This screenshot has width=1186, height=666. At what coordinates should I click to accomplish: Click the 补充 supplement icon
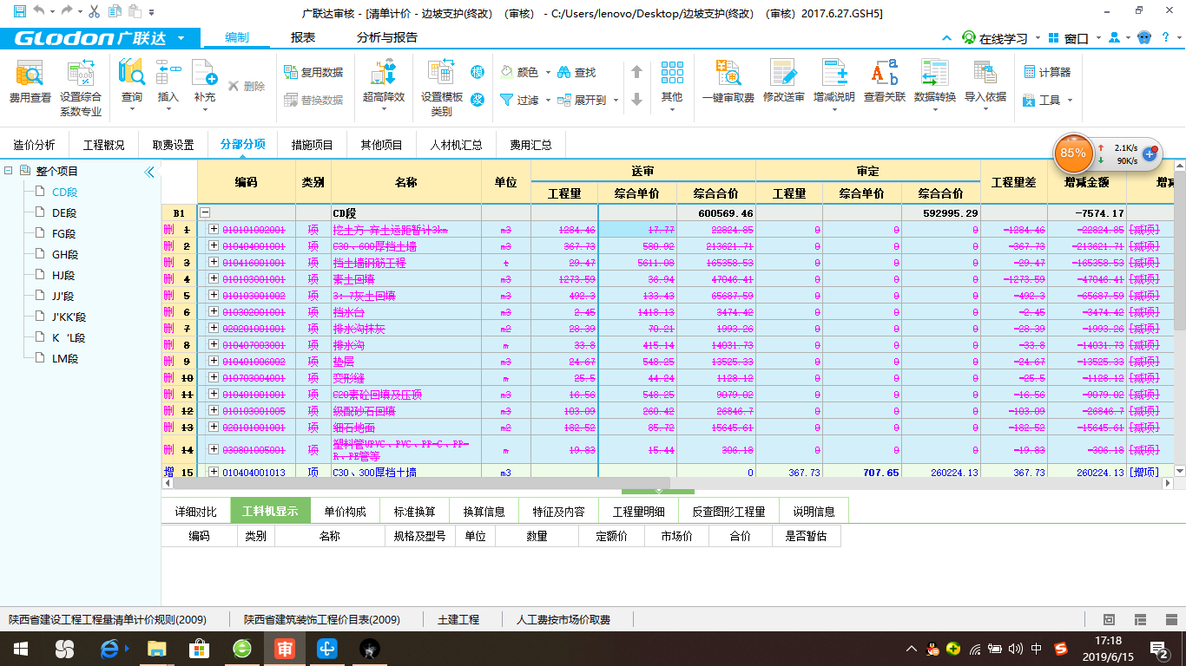[204, 83]
